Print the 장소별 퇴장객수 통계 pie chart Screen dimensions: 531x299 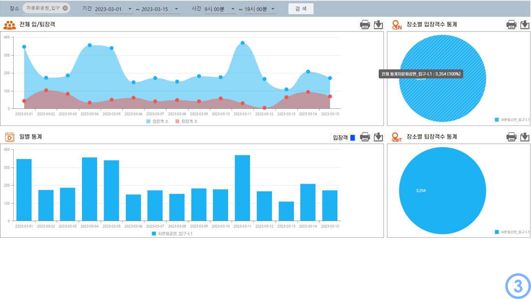[511, 137]
